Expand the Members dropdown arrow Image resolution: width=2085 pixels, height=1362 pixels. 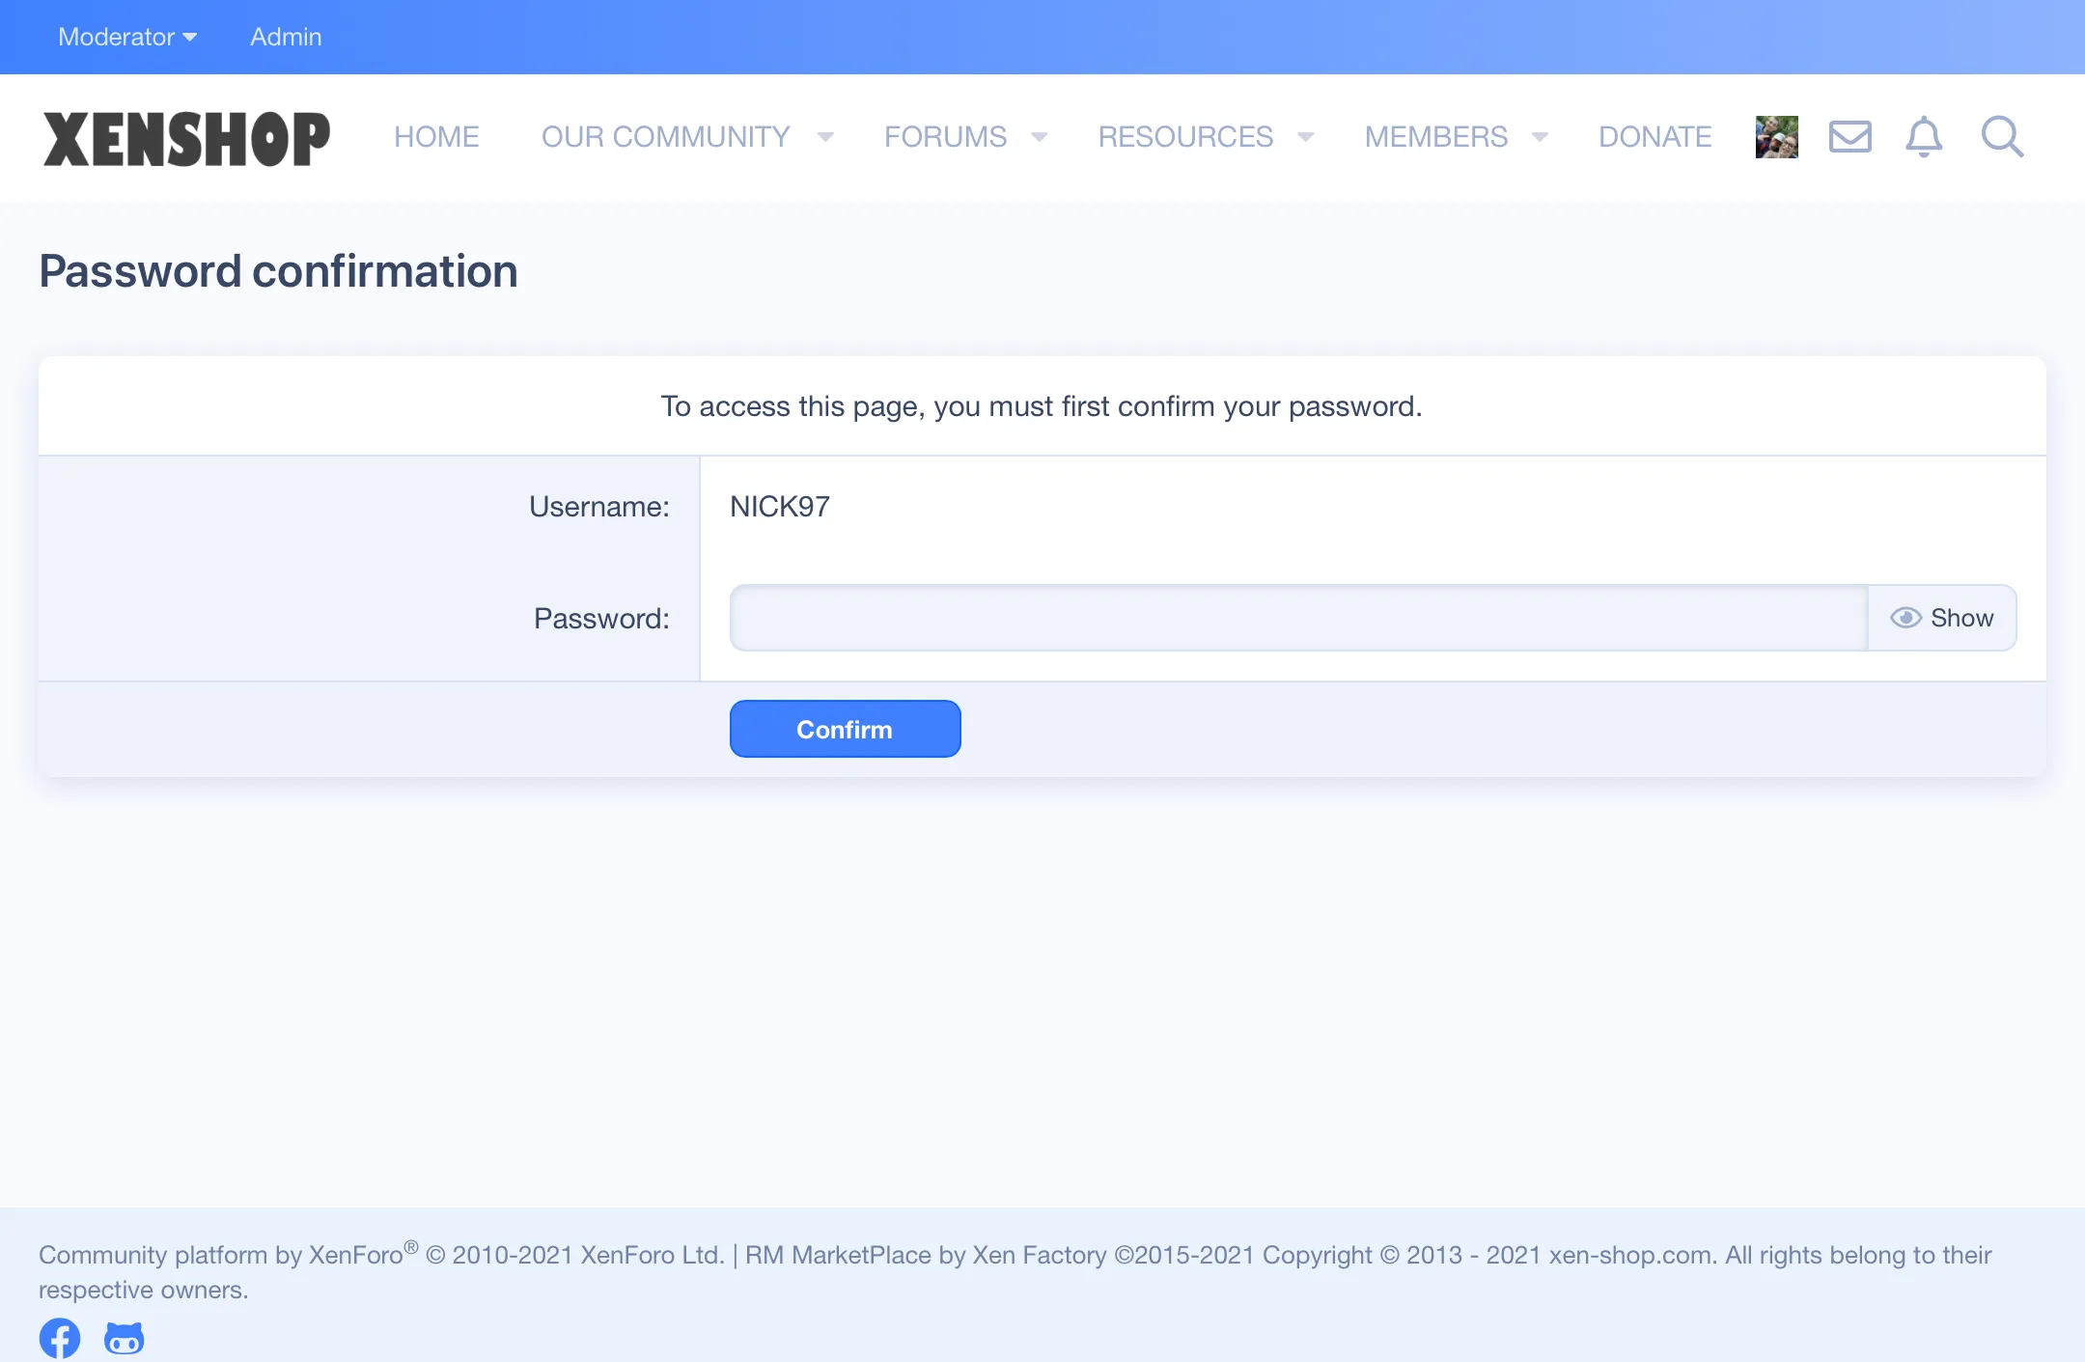click(1541, 137)
